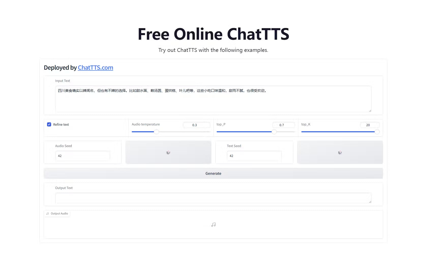The width and height of the screenshot is (427, 260).
Task: Click the music note Output Audio placeholder
Action: click(x=213, y=225)
